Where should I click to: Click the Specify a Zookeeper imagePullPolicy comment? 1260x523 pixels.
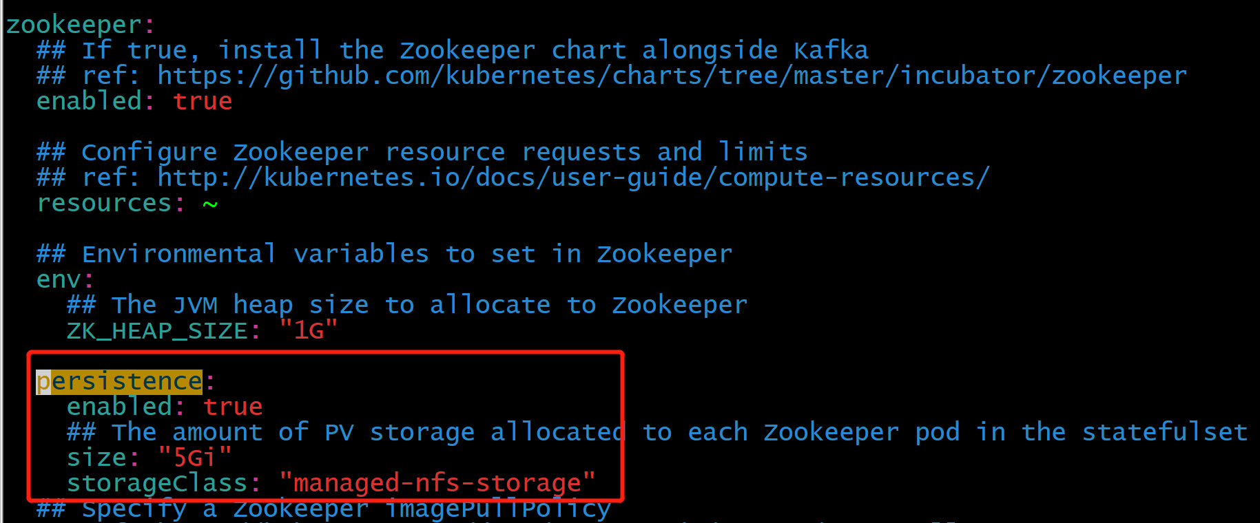point(324,509)
